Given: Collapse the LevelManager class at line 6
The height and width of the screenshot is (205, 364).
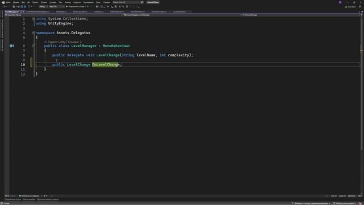Looking at the screenshot, I should 34,46.
